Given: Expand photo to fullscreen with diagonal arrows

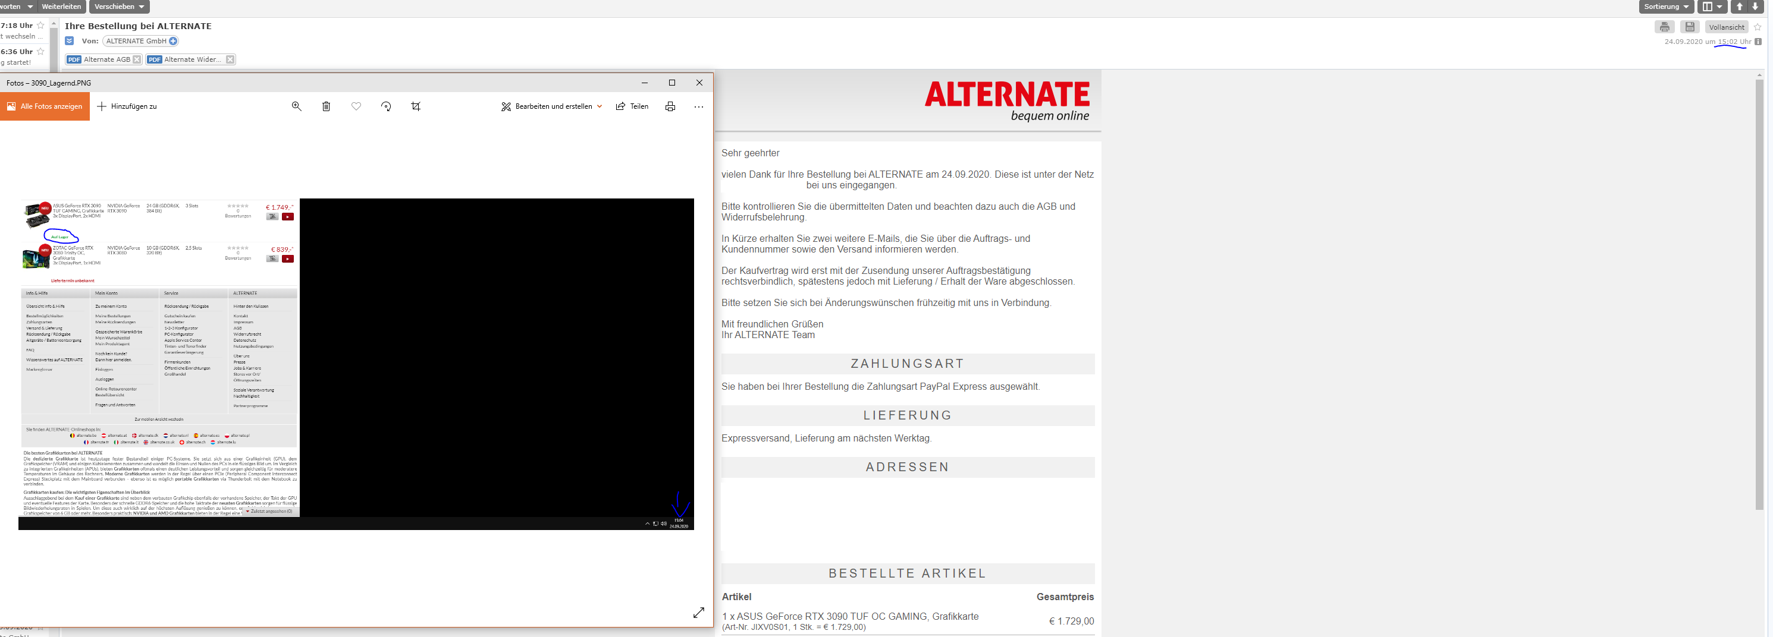Looking at the screenshot, I should coord(699,612).
